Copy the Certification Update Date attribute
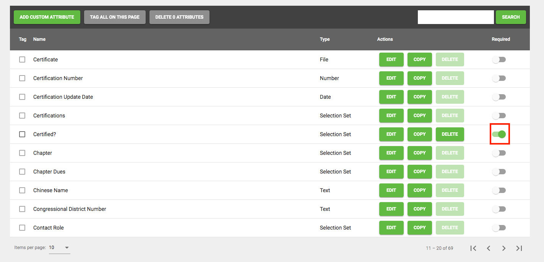544x262 pixels. coord(420,97)
